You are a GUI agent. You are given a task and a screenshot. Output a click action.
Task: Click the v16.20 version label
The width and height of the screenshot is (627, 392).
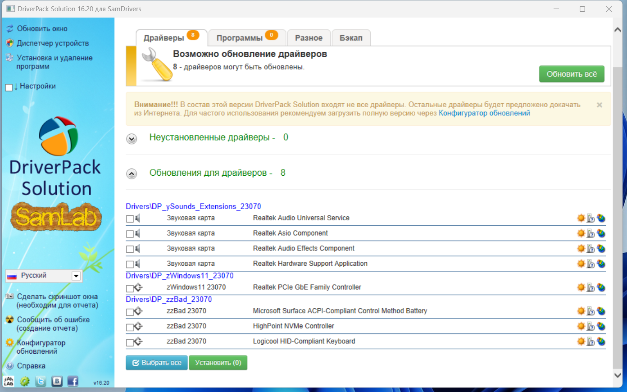tap(101, 383)
